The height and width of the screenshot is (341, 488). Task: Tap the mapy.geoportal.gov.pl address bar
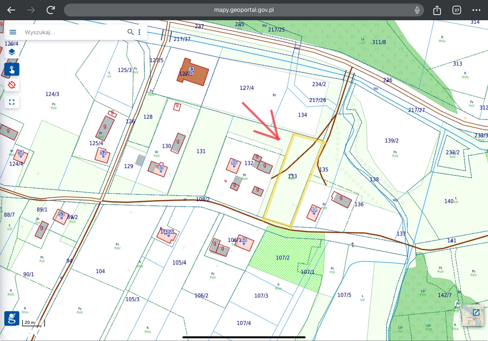coord(244,10)
